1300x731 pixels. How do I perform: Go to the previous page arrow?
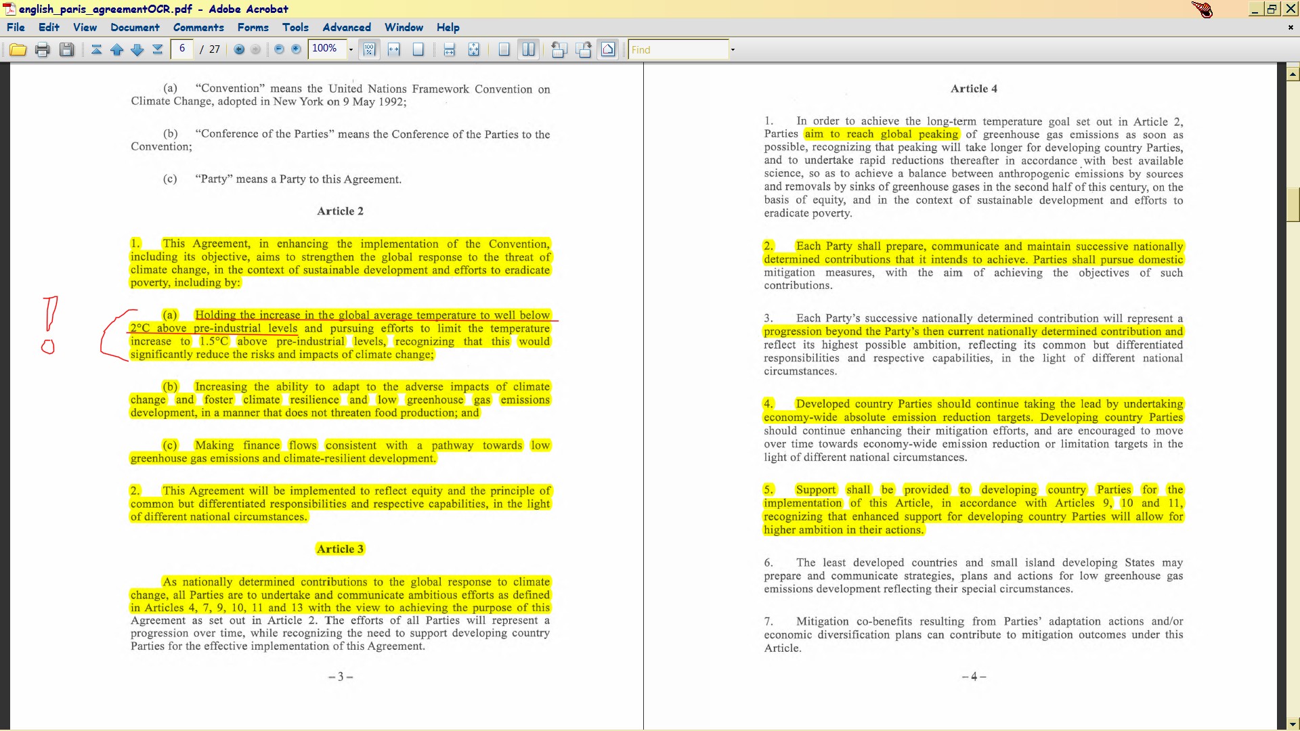pyautogui.click(x=116, y=49)
